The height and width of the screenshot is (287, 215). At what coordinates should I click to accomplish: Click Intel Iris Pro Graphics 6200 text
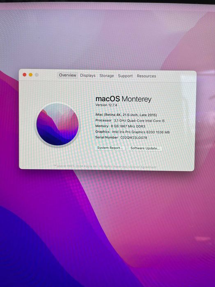pyautogui.click(x=133, y=132)
